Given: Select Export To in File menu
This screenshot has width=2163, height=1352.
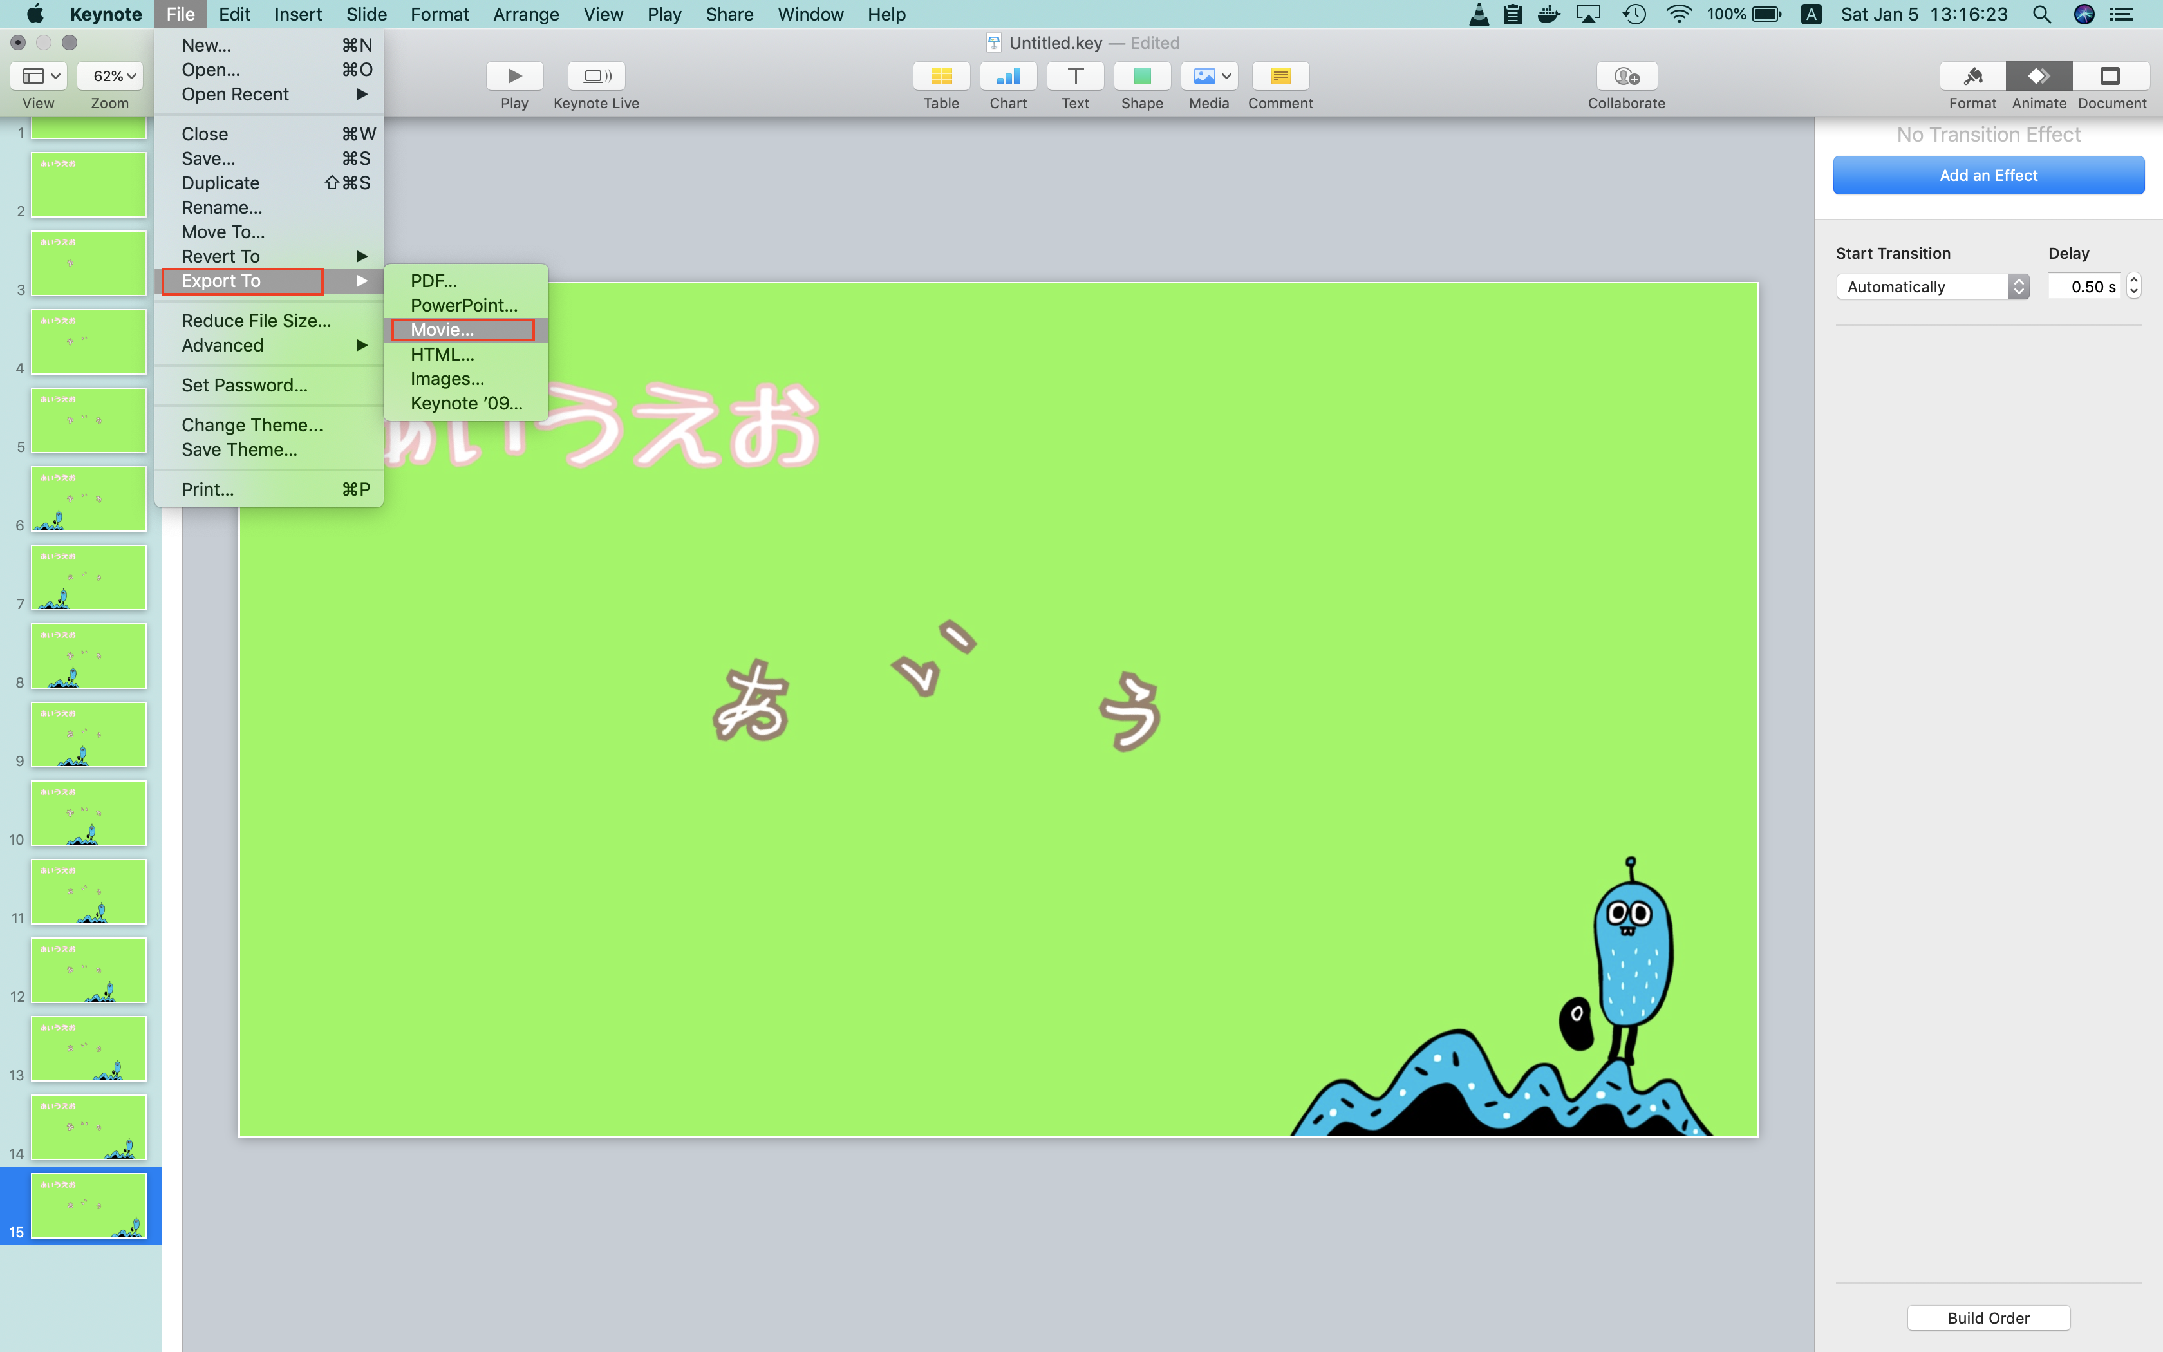Looking at the screenshot, I should pyautogui.click(x=269, y=281).
